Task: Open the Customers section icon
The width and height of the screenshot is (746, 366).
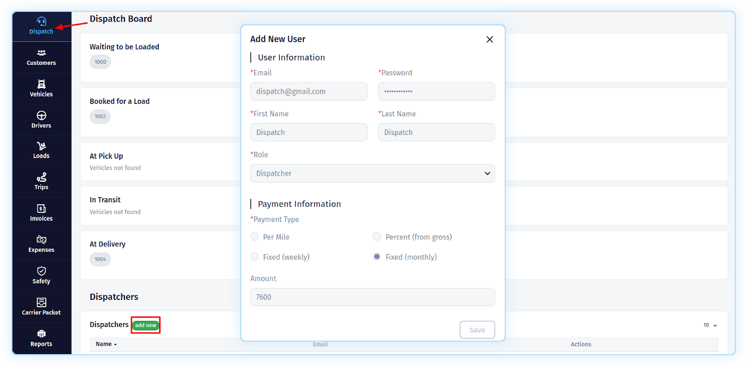Action: 41,53
